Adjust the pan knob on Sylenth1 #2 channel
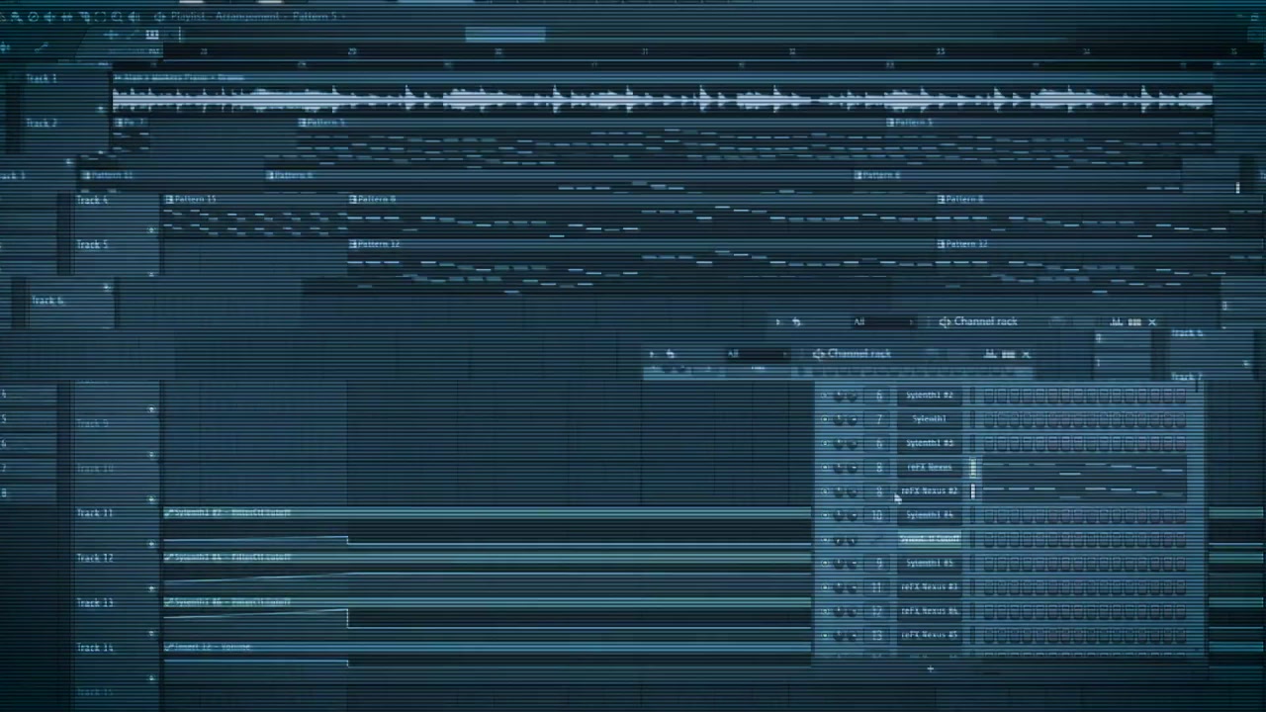Screen dimensions: 1266x712 (x=840, y=396)
